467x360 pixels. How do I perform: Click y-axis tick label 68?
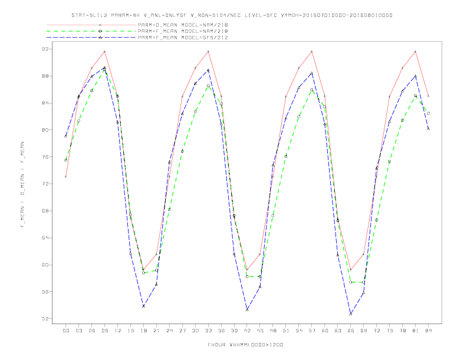coord(45,211)
